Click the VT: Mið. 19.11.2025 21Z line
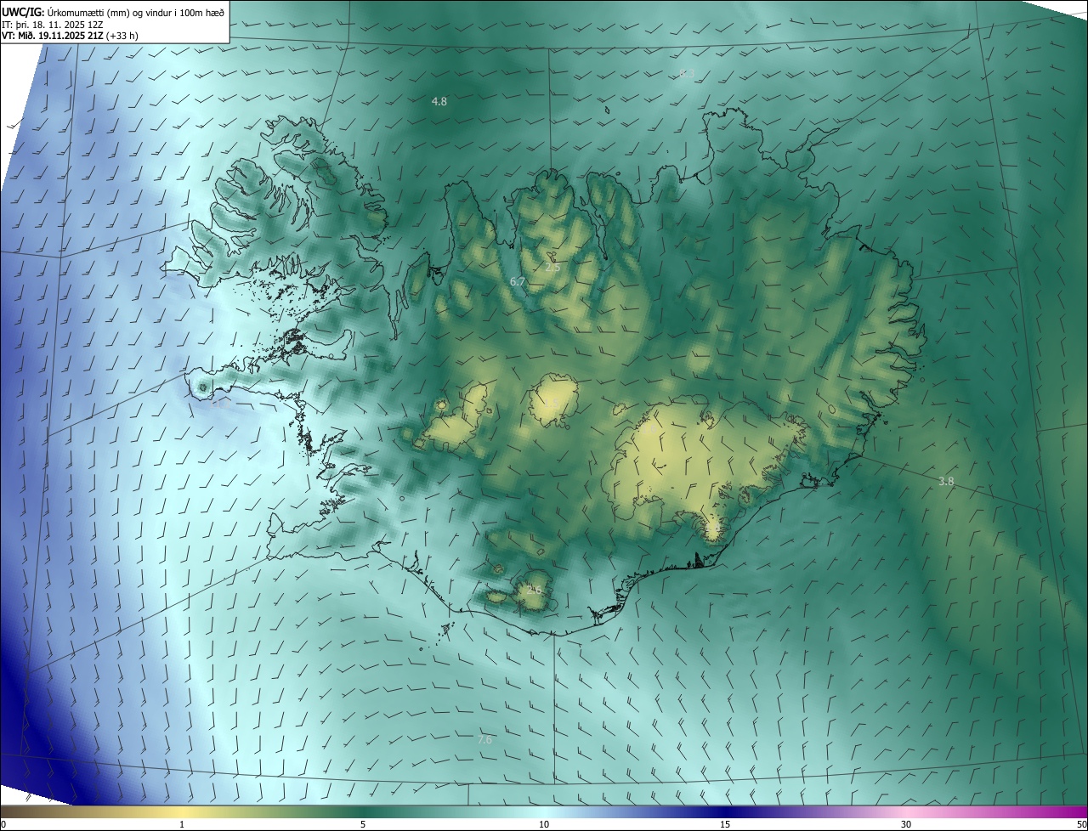Screen dimensions: 1088x831 pos(69,37)
